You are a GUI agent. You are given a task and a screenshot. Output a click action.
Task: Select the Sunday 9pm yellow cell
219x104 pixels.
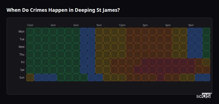pos(191,77)
